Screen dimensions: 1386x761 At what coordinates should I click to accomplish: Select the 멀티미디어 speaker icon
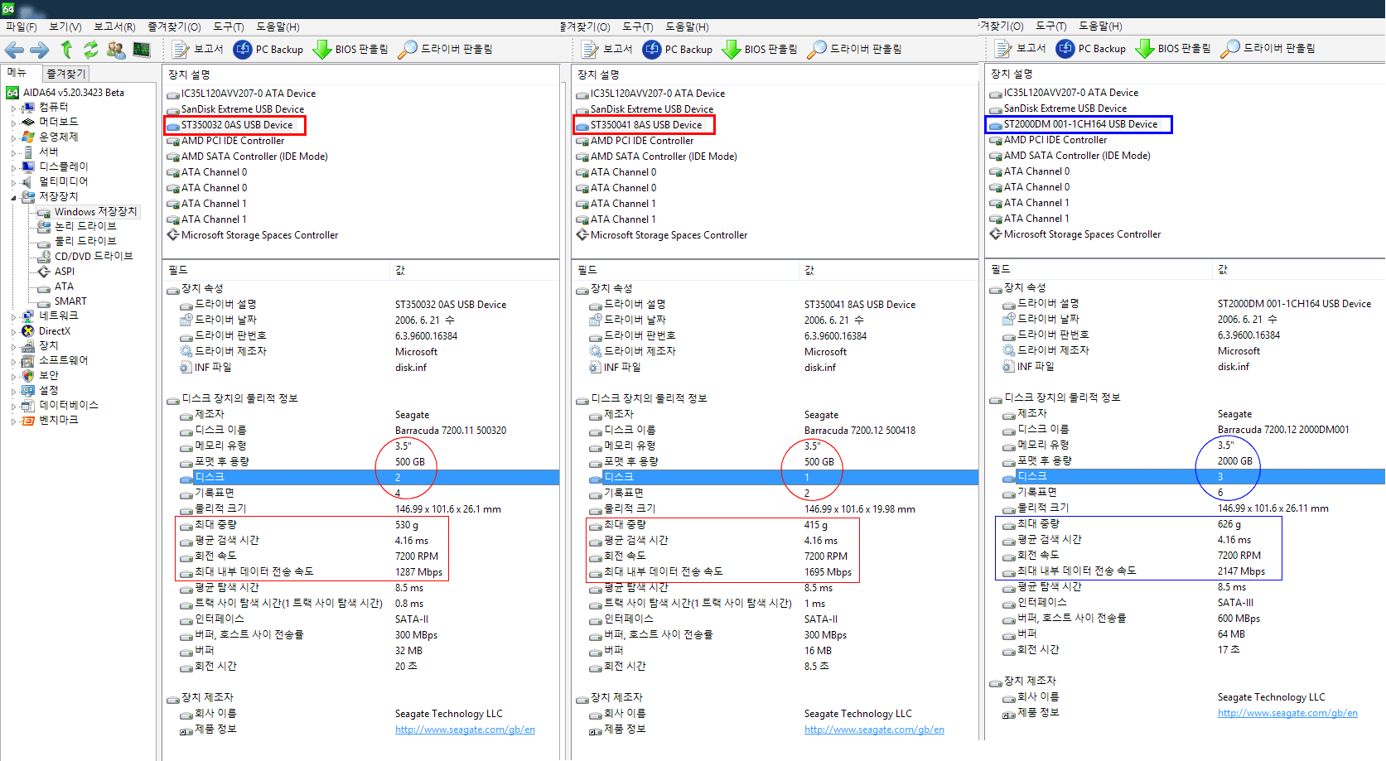28,181
